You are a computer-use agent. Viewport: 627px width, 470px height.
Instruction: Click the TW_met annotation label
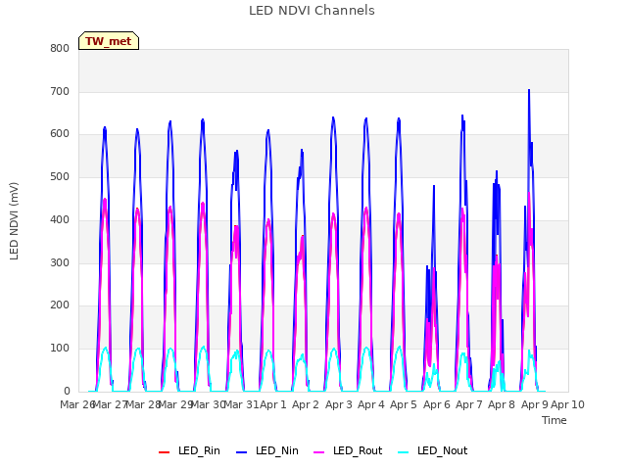(109, 41)
